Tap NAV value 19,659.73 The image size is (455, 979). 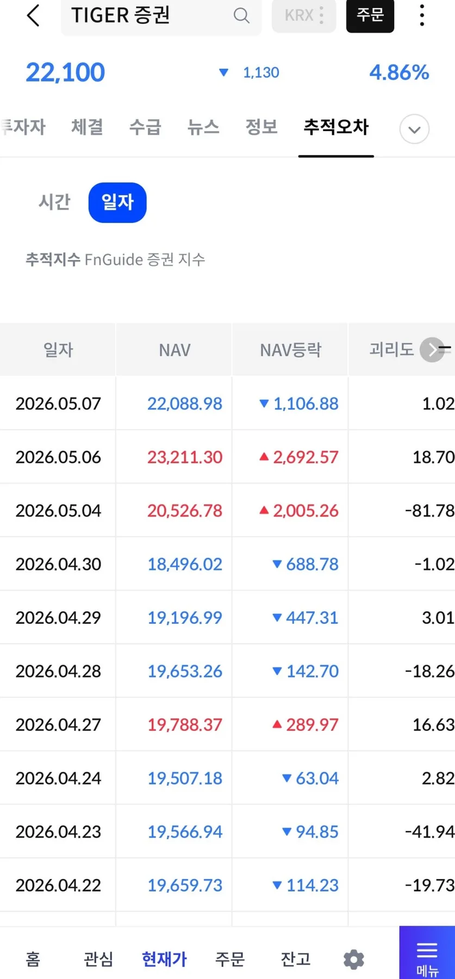pos(185,885)
